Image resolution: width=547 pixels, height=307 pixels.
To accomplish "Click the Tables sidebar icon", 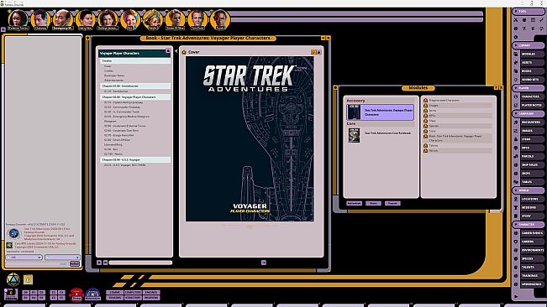I will point(516,182).
